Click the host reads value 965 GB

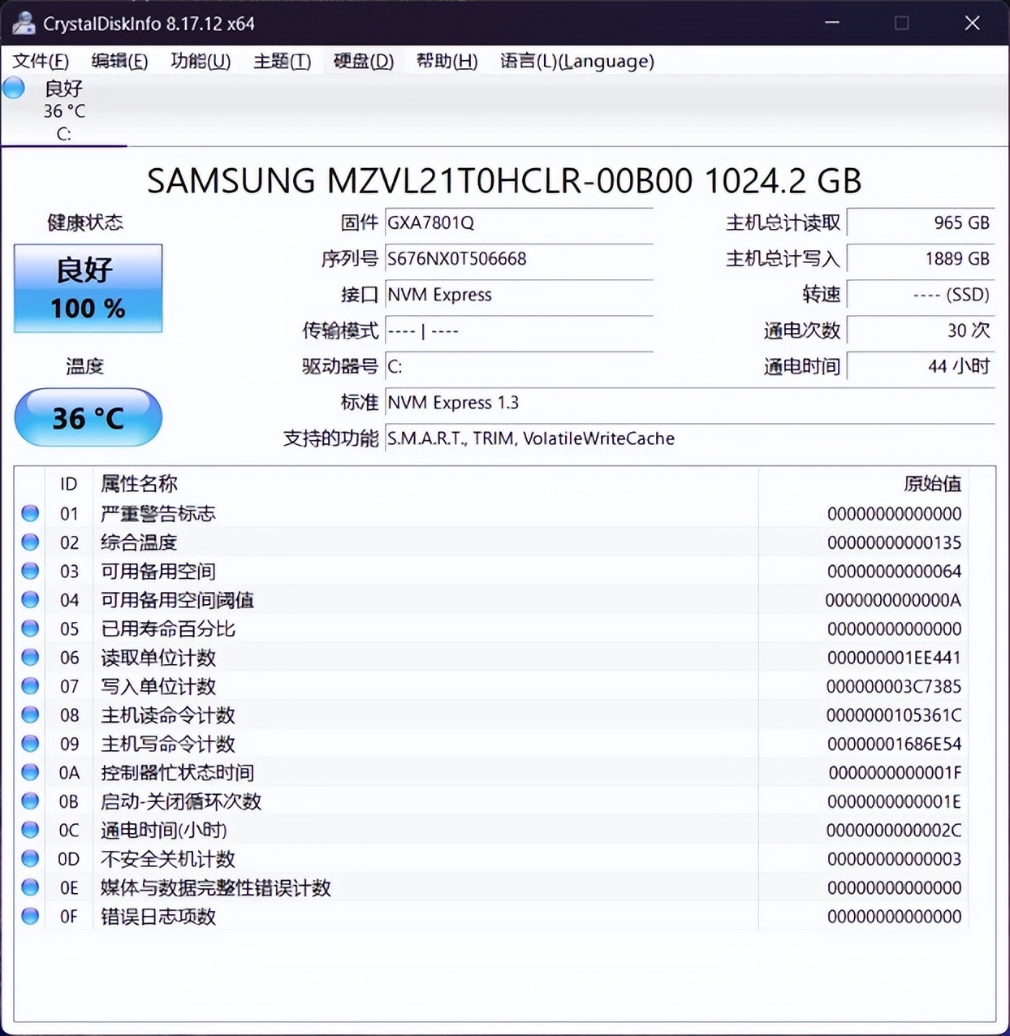(921, 222)
